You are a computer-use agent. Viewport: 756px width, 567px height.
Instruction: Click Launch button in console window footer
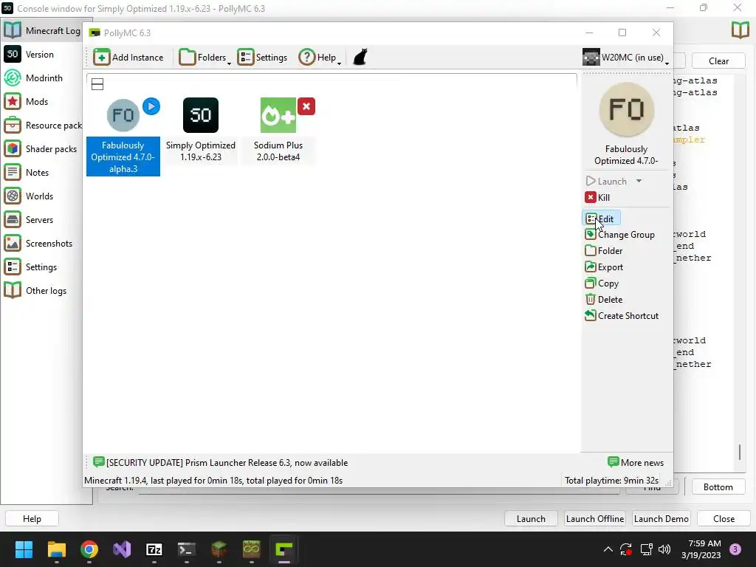pyautogui.click(x=531, y=519)
